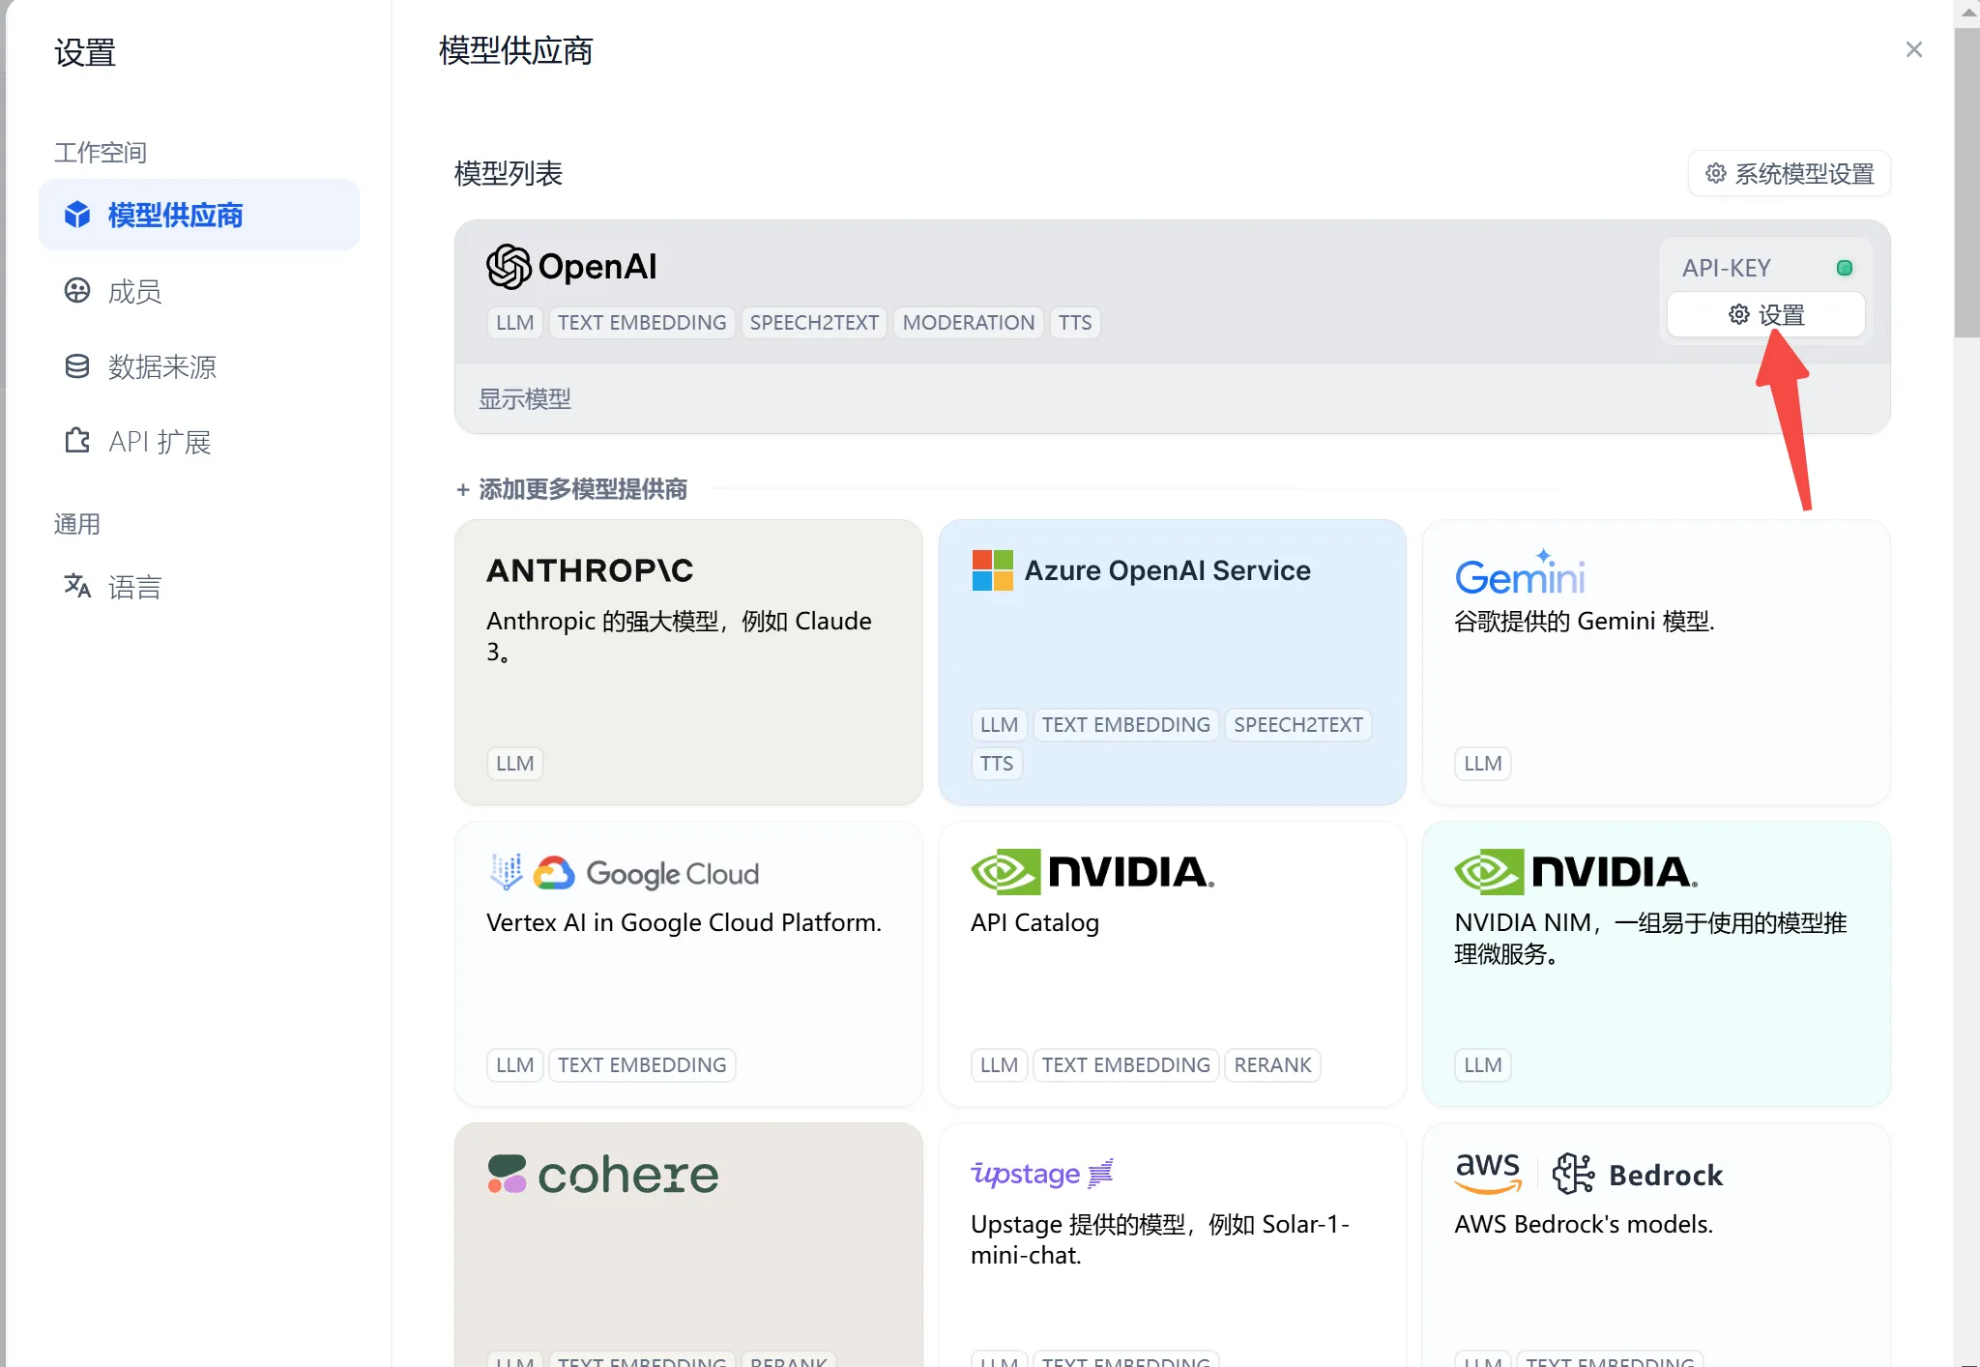This screenshot has width=1980, height=1367.
Task: Click the LLM tag on Anthropic card
Action: [514, 764]
